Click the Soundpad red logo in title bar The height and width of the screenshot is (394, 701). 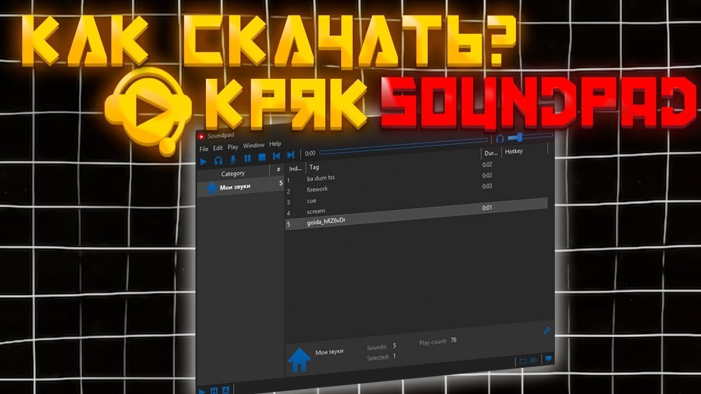point(202,136)
